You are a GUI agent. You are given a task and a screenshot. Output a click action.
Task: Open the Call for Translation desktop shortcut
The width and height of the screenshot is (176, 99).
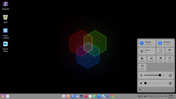[x=5, y=33]
